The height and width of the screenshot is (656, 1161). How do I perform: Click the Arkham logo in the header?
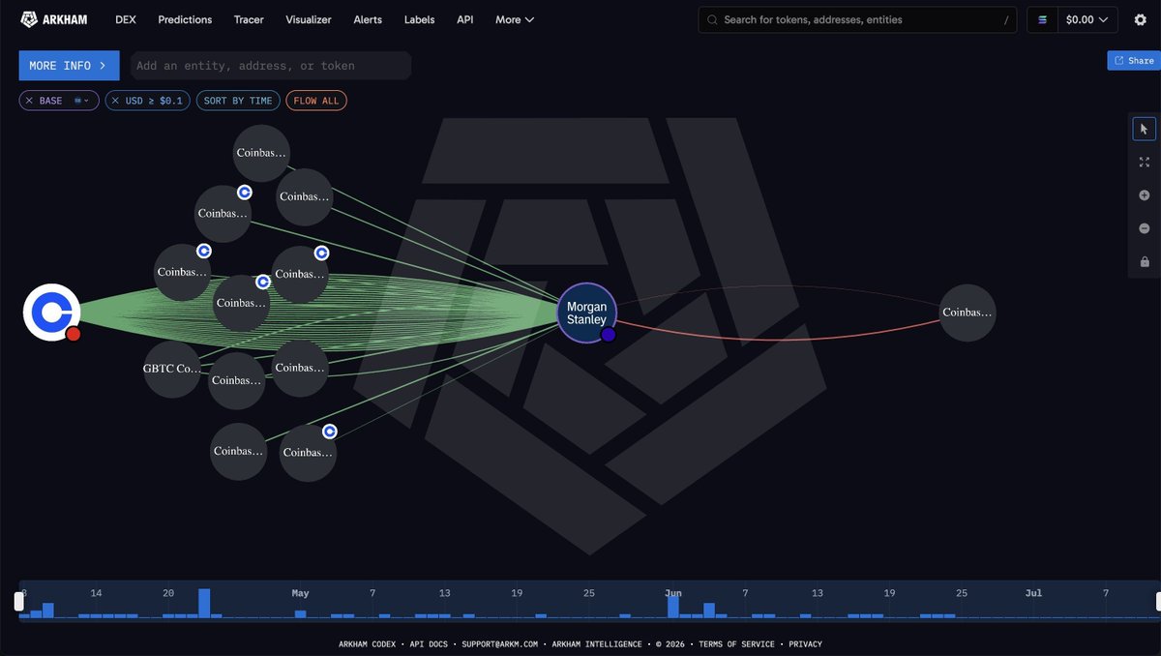click(x=54, y=19)
